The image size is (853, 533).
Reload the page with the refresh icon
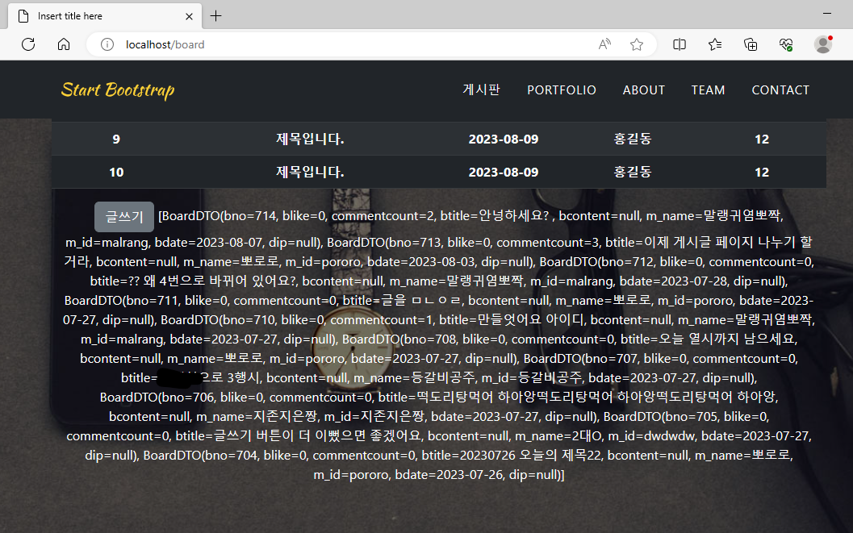click(28, 44)
